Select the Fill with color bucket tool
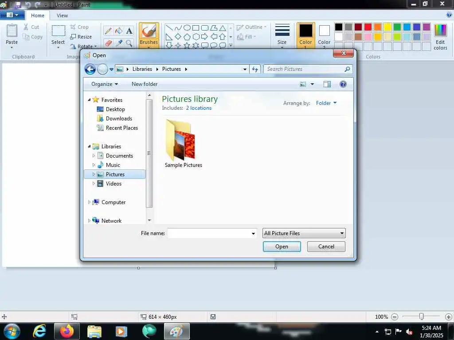454x340 pixels. (119, 31)
